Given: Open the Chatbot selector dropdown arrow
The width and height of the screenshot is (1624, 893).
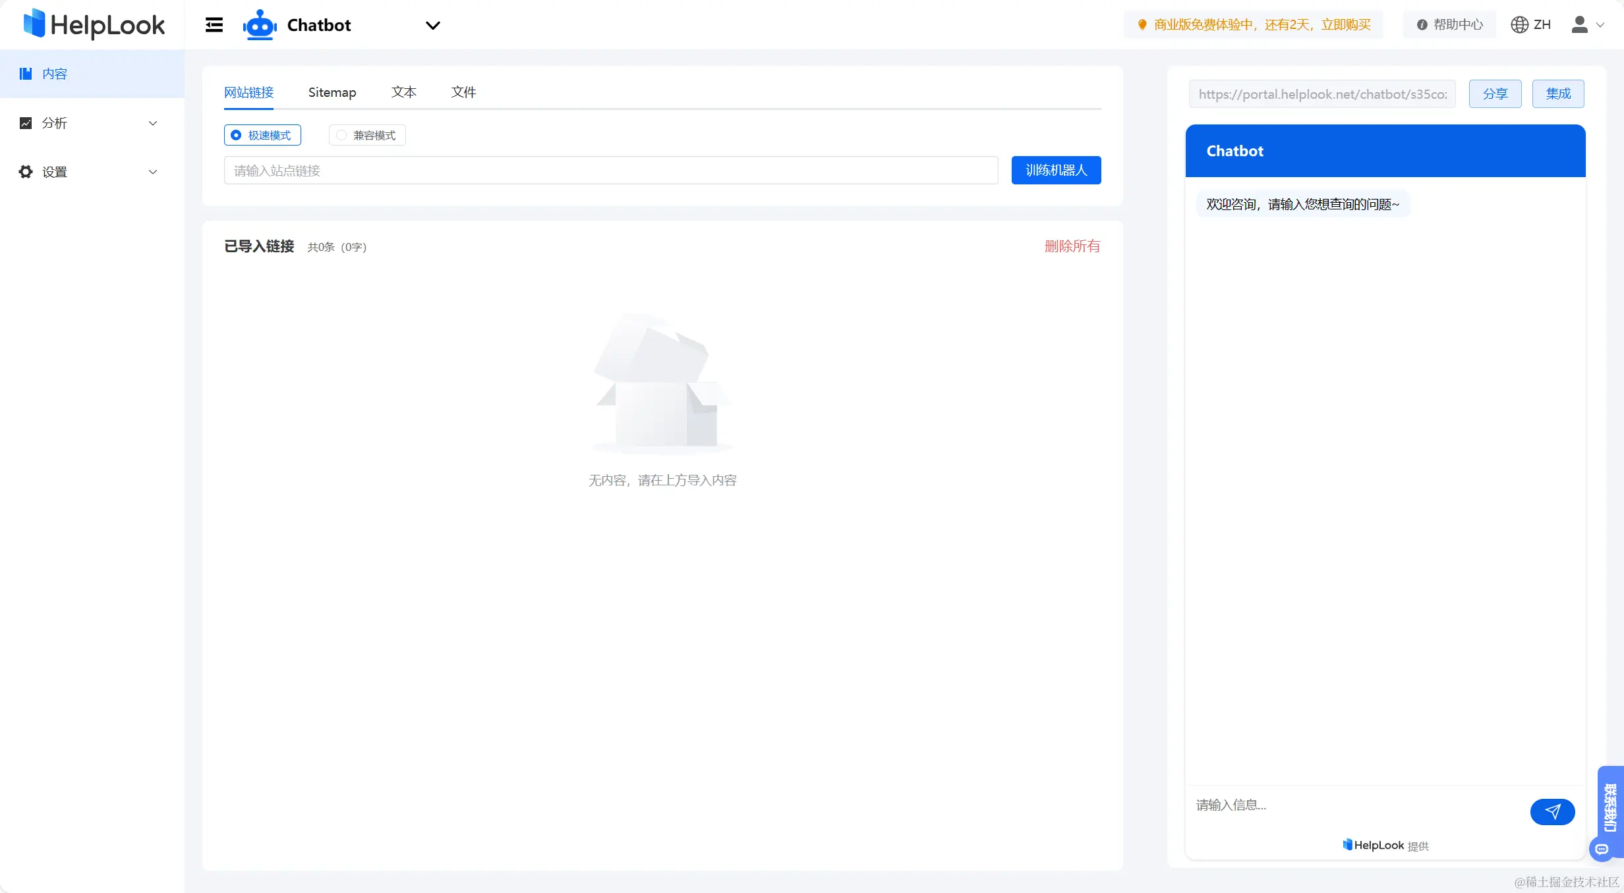Looking at the screenshot, I should click(x=432, y=26).
